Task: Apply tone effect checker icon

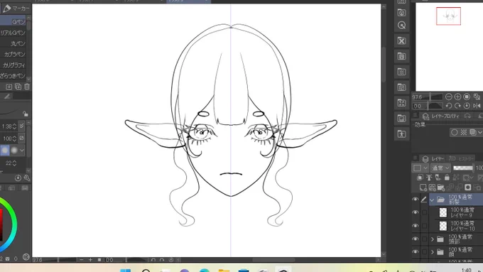Action: point(464,133)
